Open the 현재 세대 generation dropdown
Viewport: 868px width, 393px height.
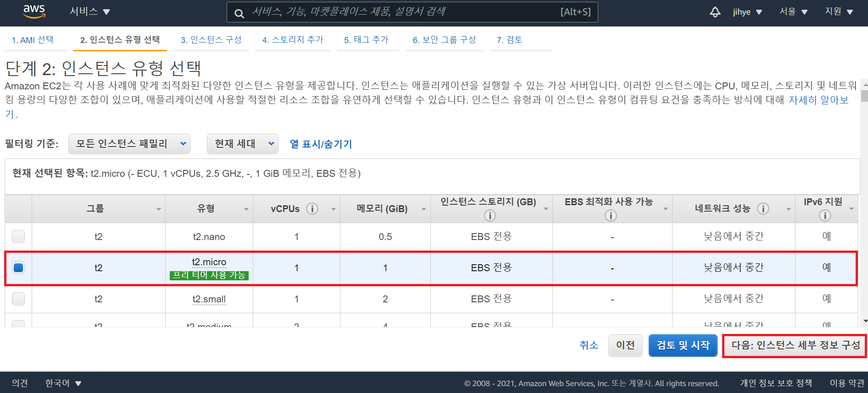coord(243,144)
